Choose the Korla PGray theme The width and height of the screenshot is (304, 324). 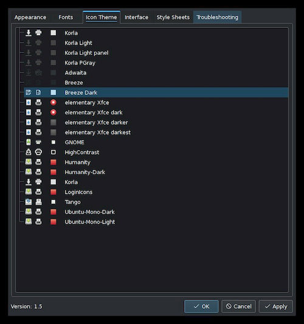[x=80, y=63]
